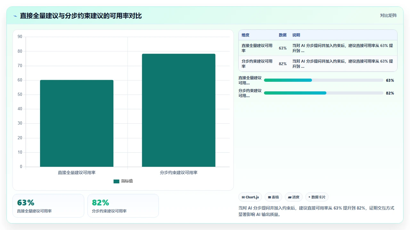Click the 直接全量建议可用率 chart bar
The width and height of the screenshot is (410, 230).
click(x=77, y=123)
